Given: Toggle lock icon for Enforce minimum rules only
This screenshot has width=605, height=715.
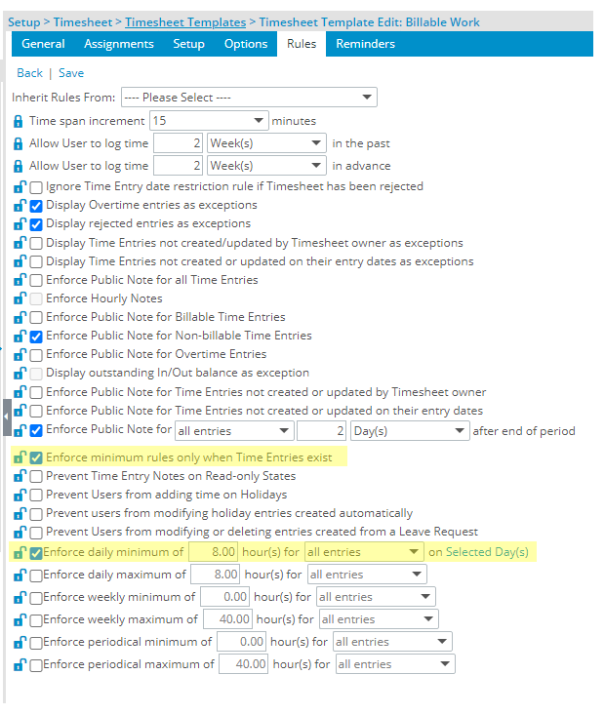Looking at the screenshot, I should [x=20, y=457].
